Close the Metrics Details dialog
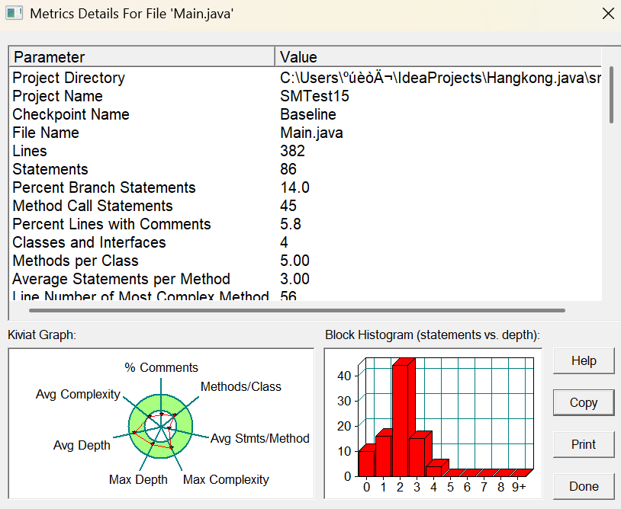 (x=608, y=14)
